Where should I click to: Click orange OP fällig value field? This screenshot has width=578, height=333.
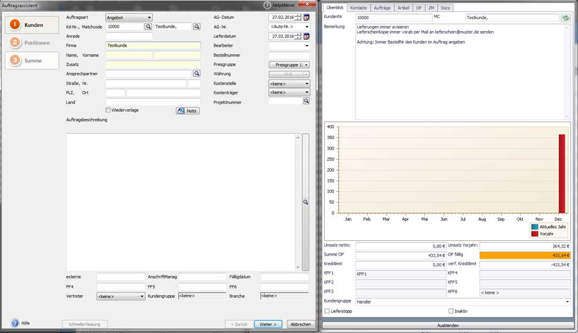(525, 255)
